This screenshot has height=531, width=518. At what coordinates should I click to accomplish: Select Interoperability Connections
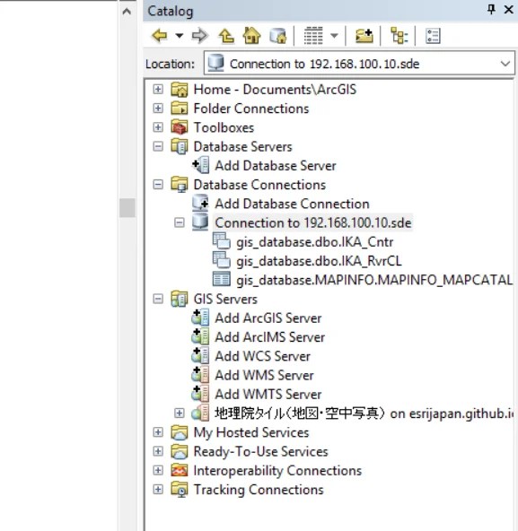point(277,471)
